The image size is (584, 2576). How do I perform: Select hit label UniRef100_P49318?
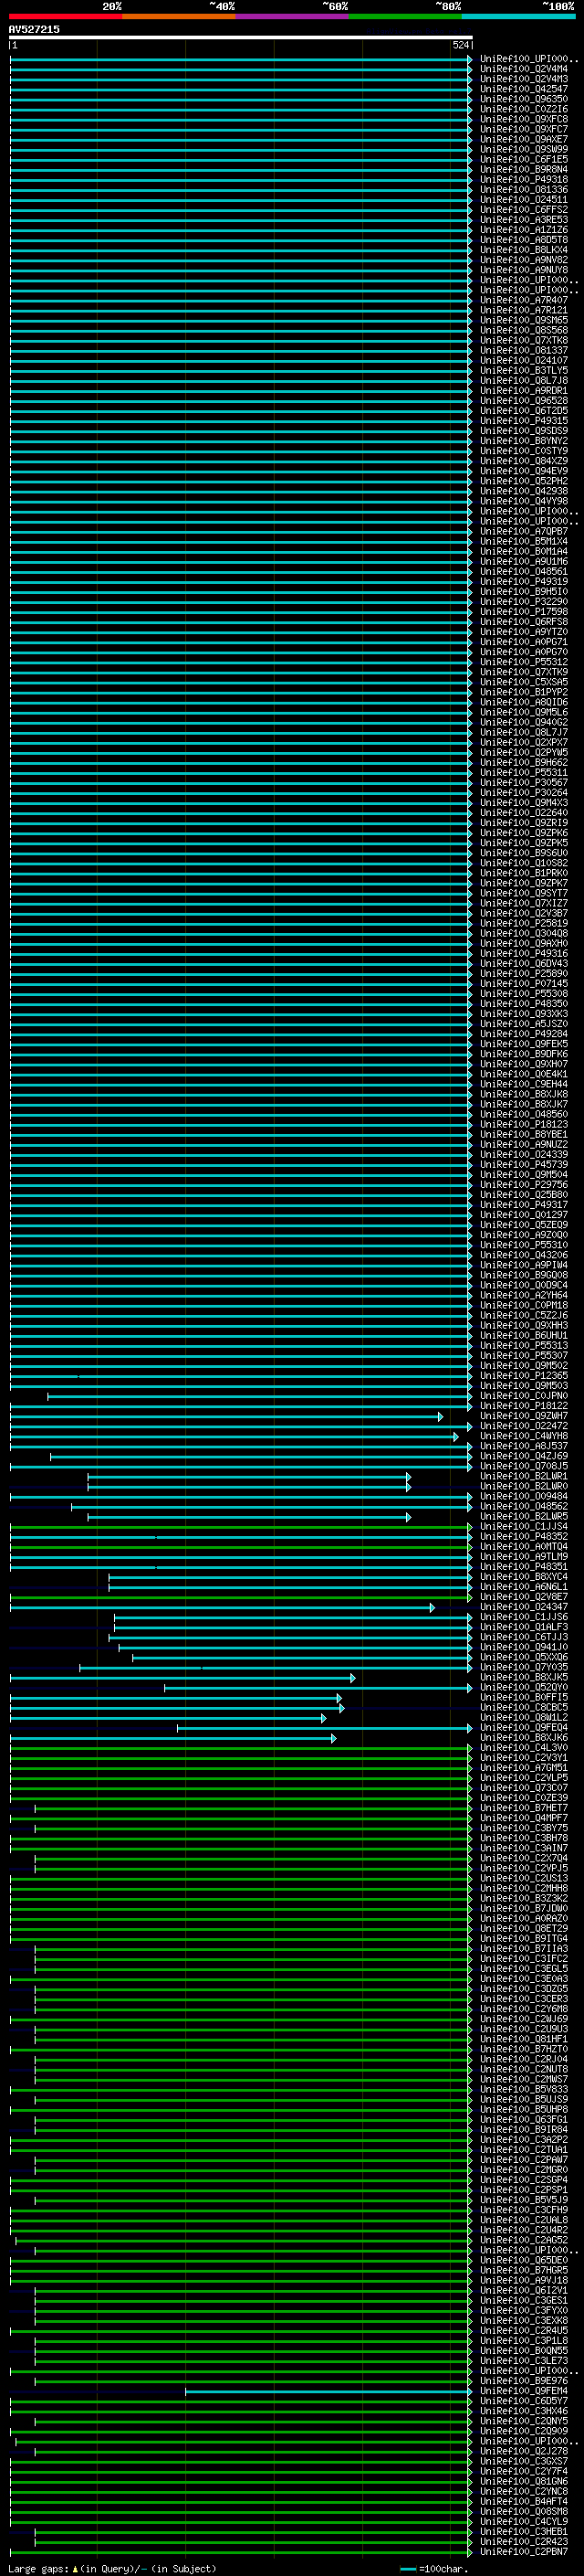tap(524, 179)
